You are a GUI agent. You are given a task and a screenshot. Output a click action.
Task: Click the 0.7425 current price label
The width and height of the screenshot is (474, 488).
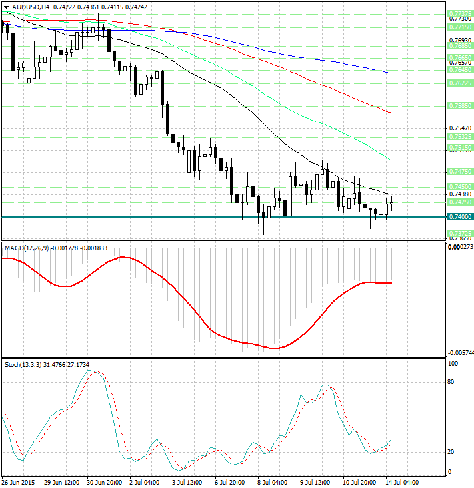tap(460, 202)
